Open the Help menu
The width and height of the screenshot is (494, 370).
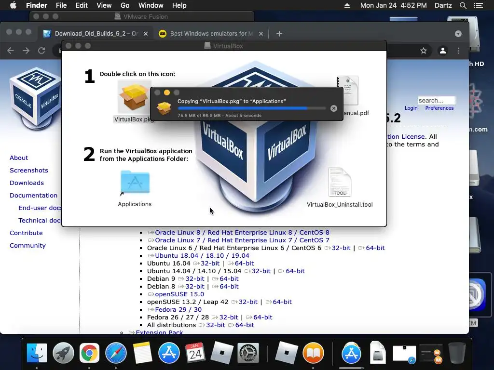pos(179,5)
